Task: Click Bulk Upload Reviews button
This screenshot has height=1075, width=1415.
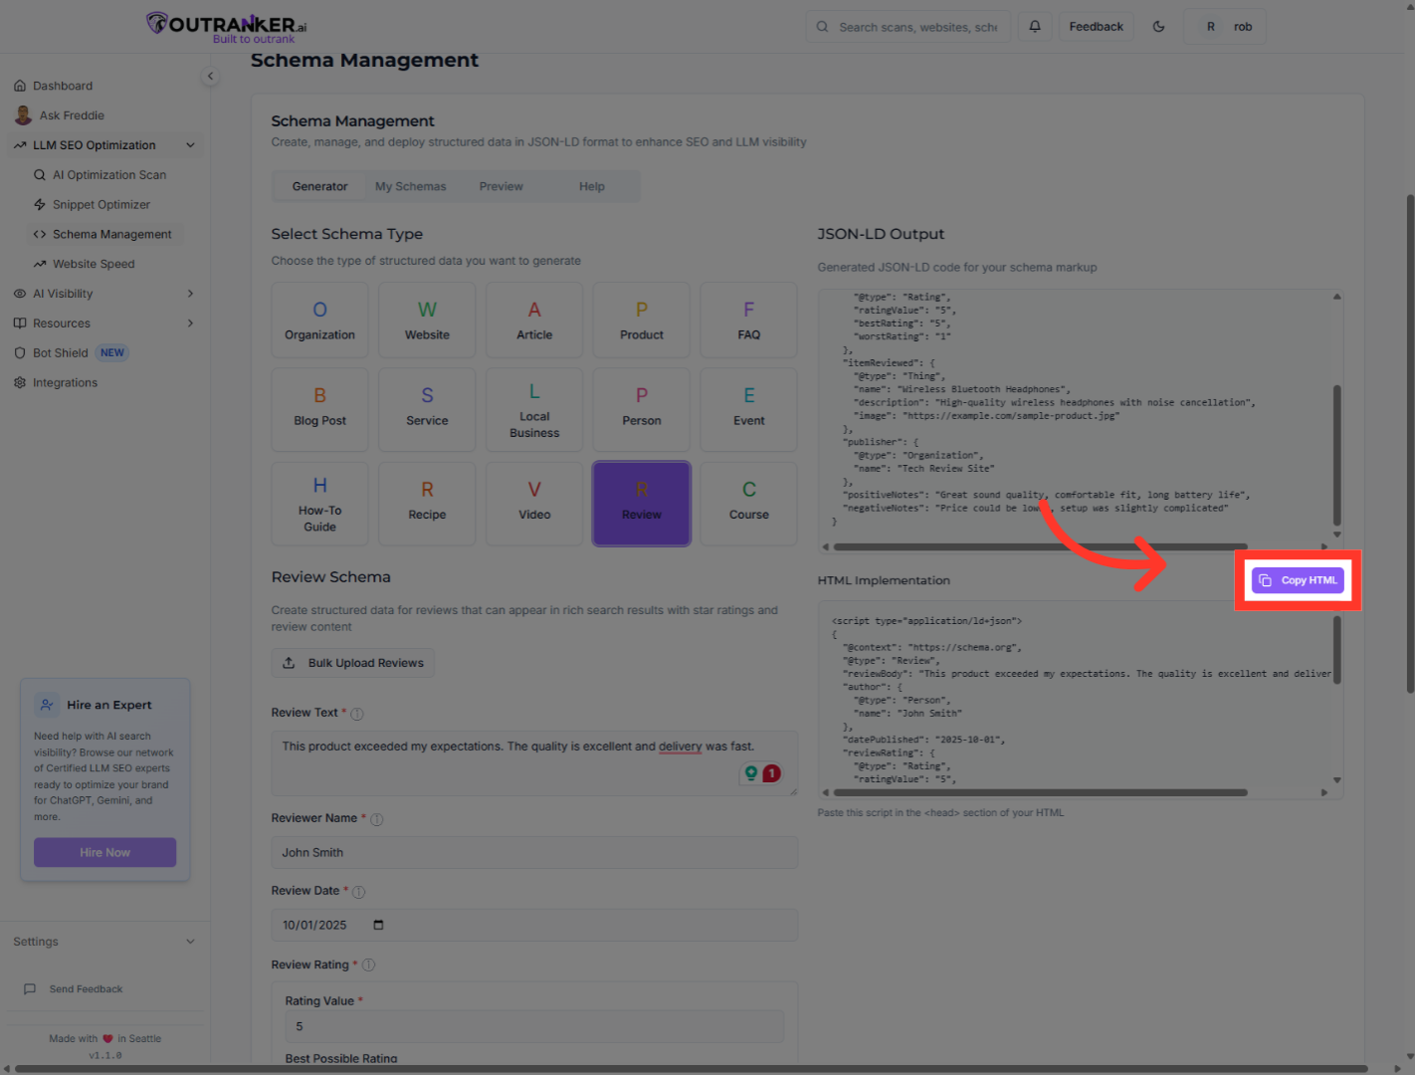Action: (x=353, y=663)
